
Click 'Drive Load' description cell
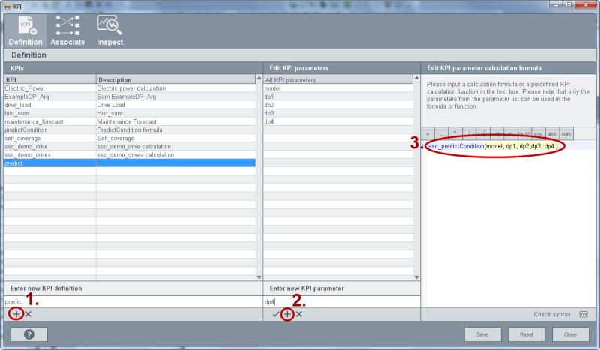pyautogui.click(x=175, y=105)
